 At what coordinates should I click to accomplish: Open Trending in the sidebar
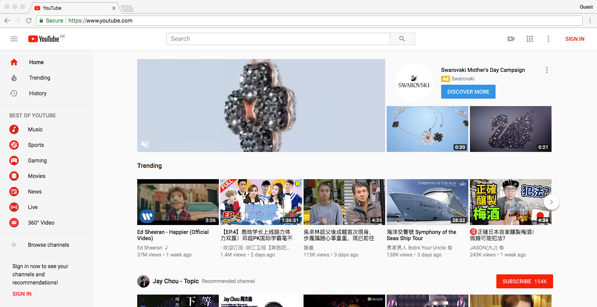point(47,78)
